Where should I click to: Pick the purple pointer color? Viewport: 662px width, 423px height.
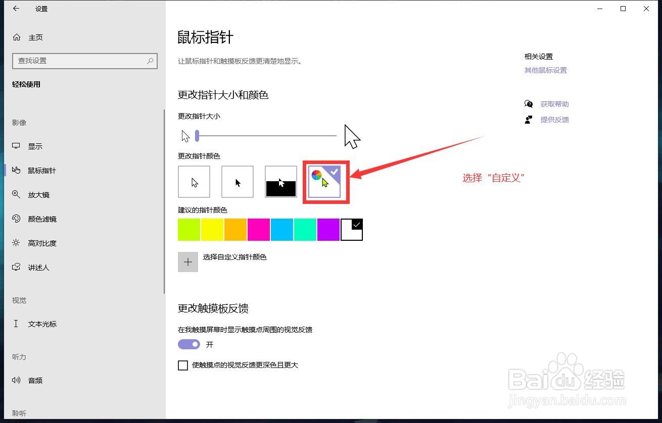[x=328, y=230]
